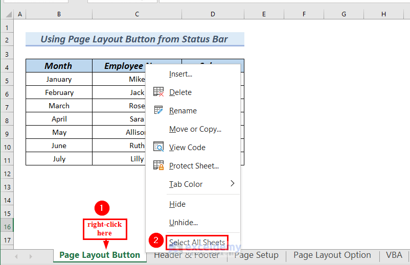The image size is (410, 265).
Task: Switch to Page Layout Option sheet tab
Action: click(x=332, y=255)
